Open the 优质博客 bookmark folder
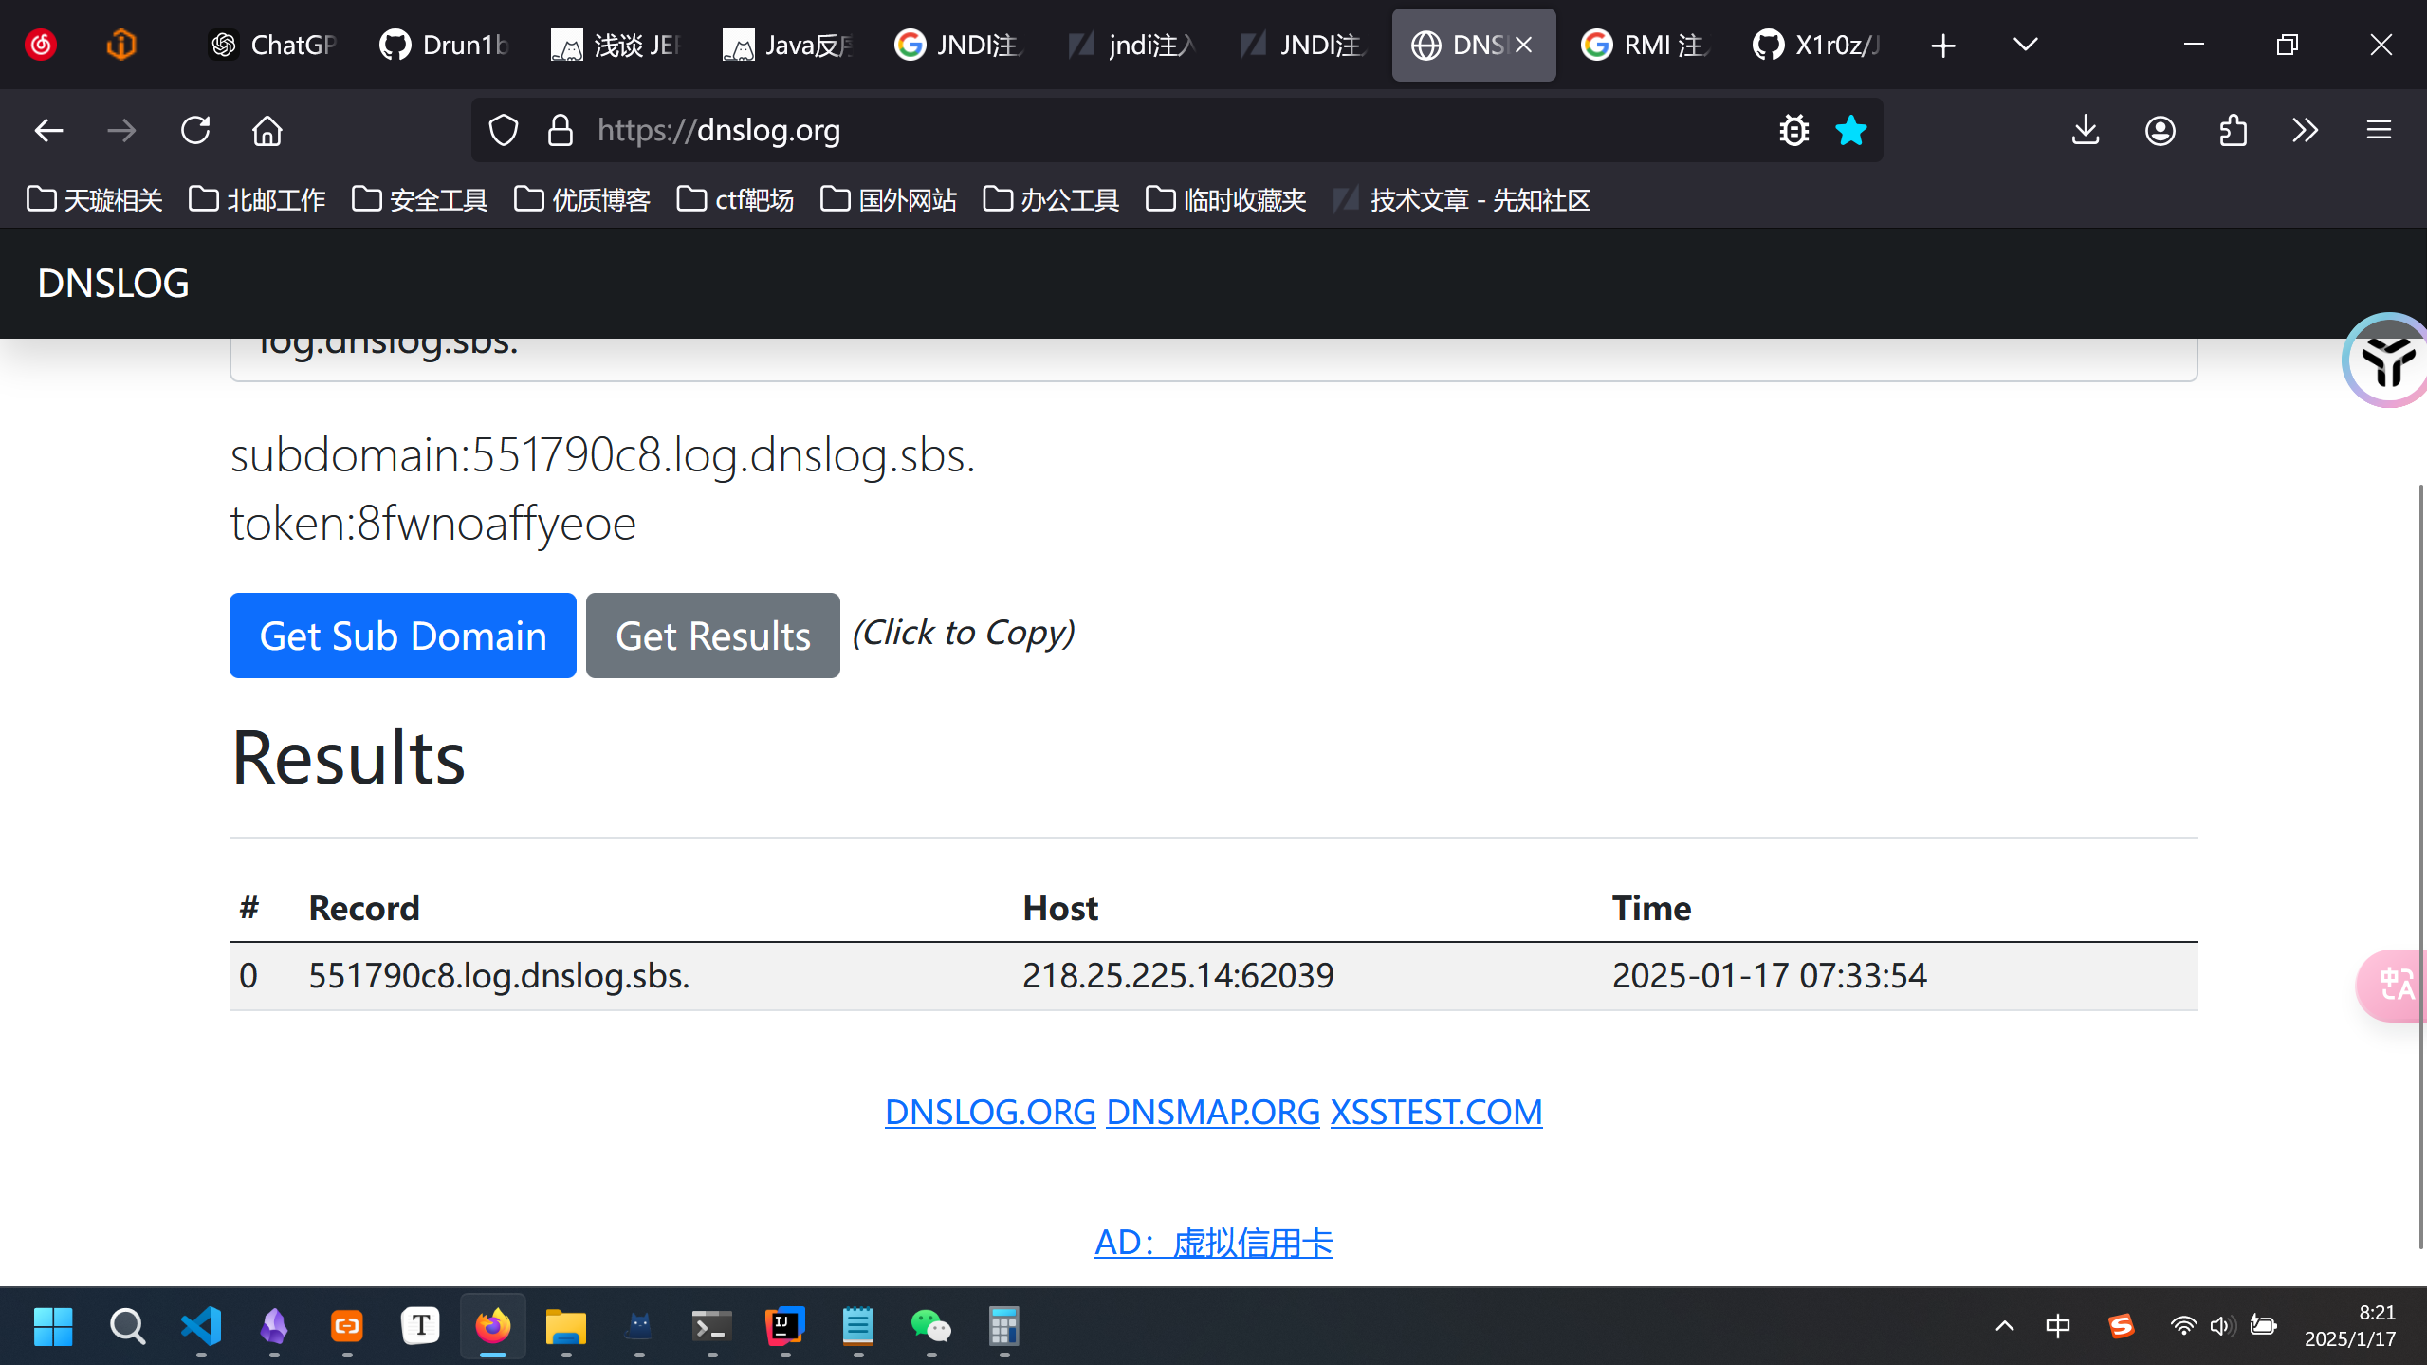This screenshot has width=2427, height=1365. coord(583,199)
